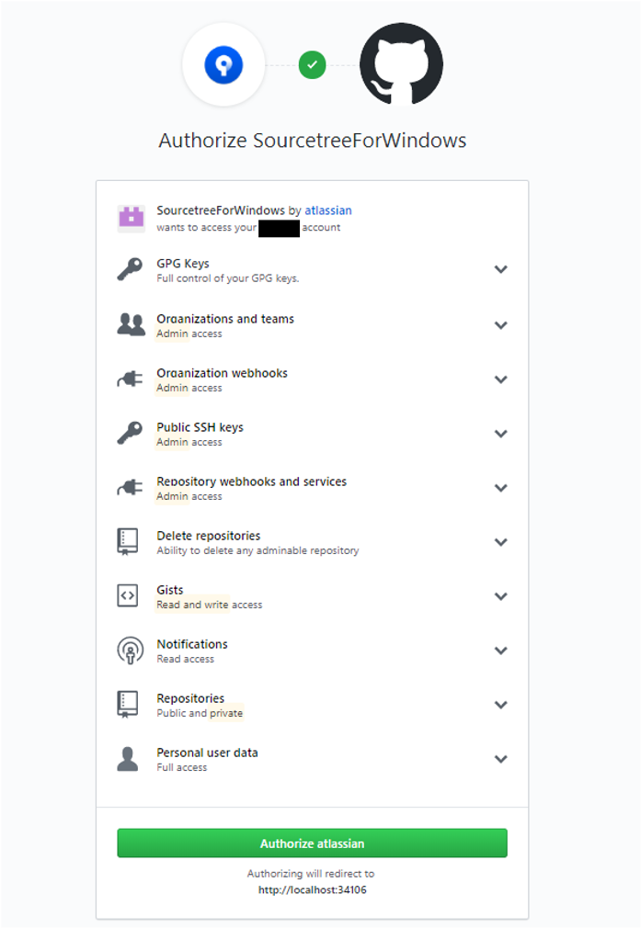Expand the Personal user data details
641x928 pixels.
coord(500,759)
